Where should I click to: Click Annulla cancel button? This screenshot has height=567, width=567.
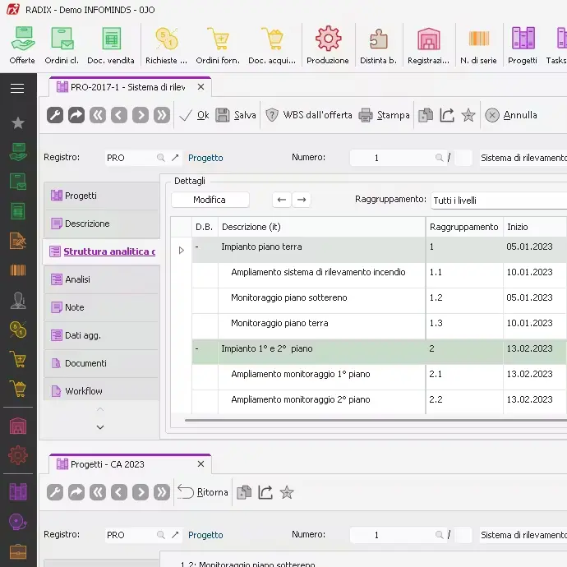point(510,115)
